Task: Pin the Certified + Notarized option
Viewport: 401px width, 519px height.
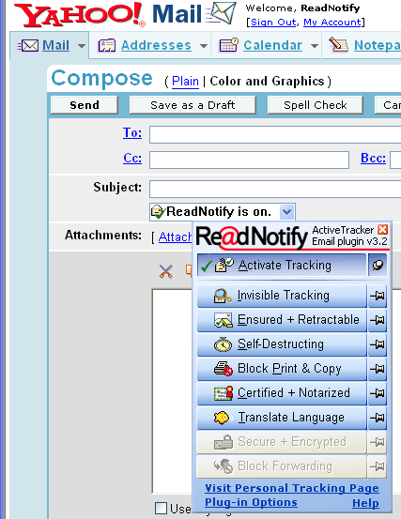Action: [x=378, y=393]
